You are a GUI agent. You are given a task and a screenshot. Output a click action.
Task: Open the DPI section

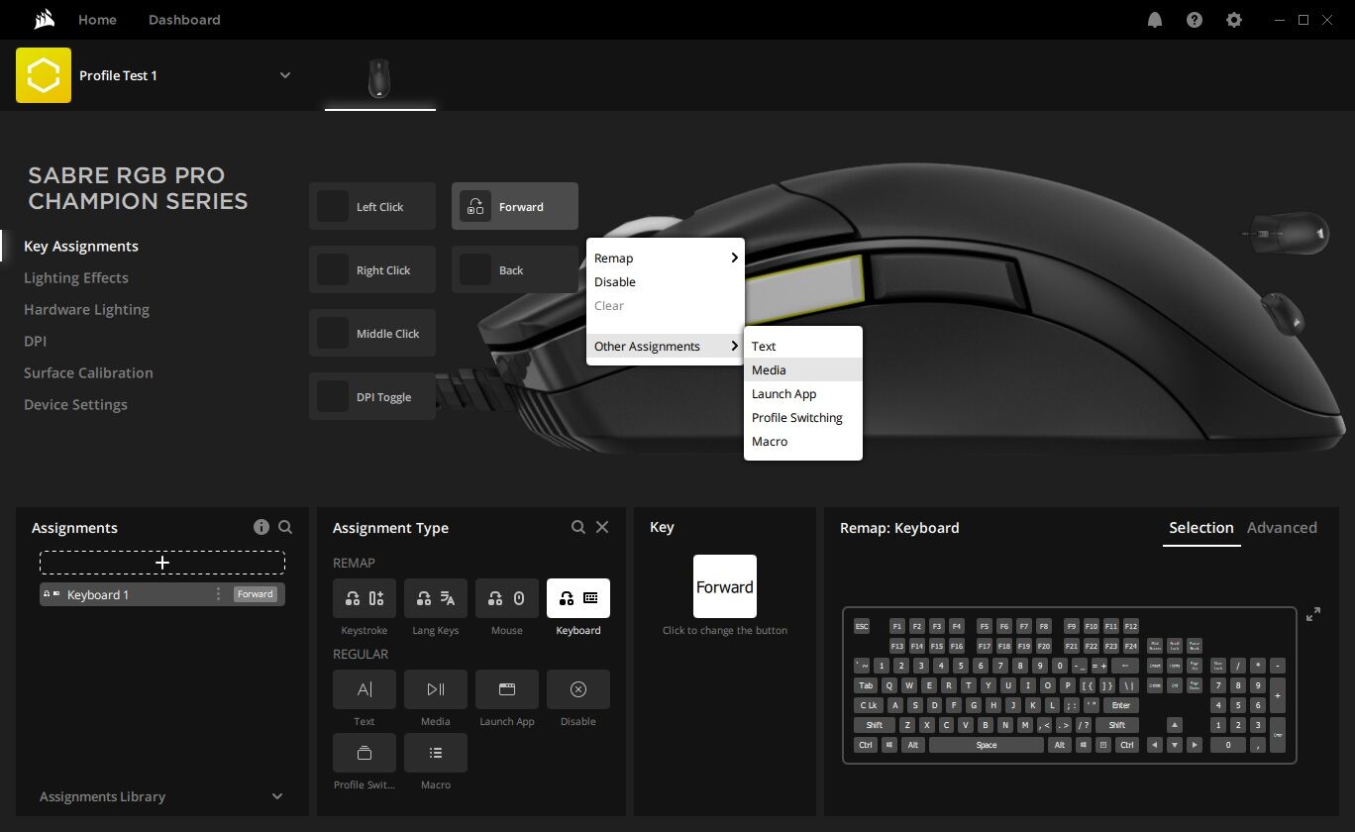coord(35,341)
